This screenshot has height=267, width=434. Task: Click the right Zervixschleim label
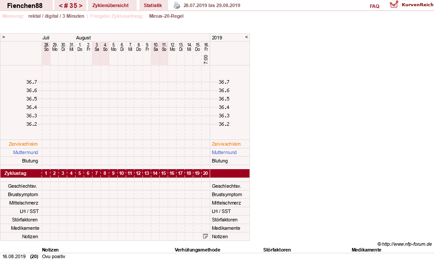(226, 144)
